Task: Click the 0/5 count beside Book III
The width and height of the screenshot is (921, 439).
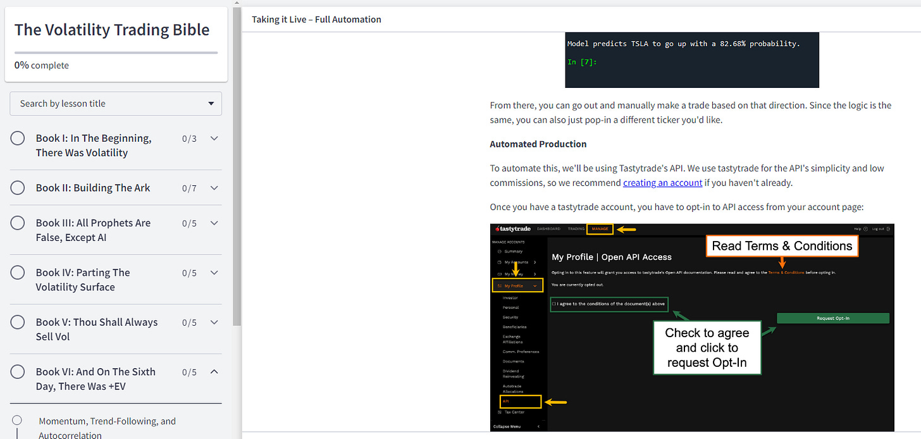Action: point(189,223)
